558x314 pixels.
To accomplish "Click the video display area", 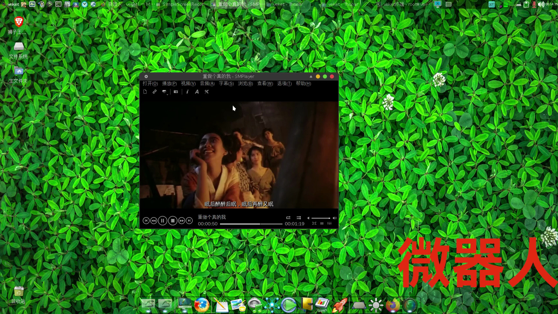I will click(x=239, y=155).
